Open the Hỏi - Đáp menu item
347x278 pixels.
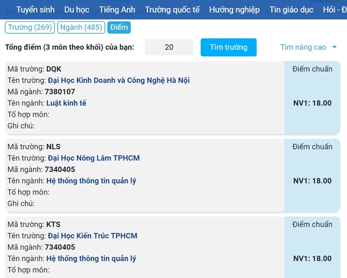pyautogui.click(x=334, y=10)
